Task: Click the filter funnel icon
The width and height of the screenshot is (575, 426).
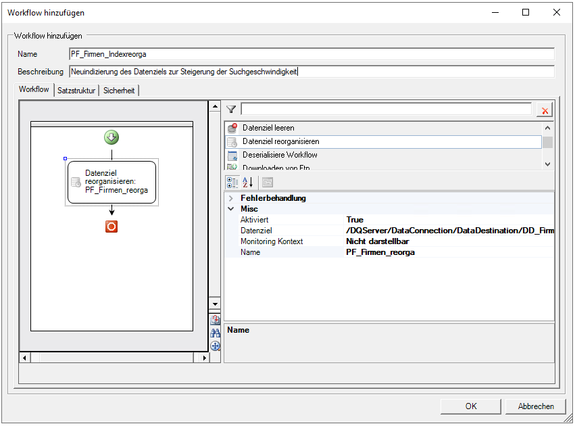Action: click(231, 109)
